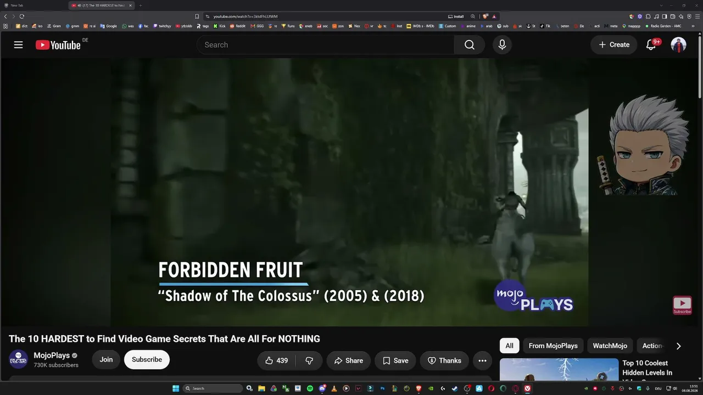Screen dimensions: 703x395
Task: Close the YouTube video tab
Action: point(130,5)
